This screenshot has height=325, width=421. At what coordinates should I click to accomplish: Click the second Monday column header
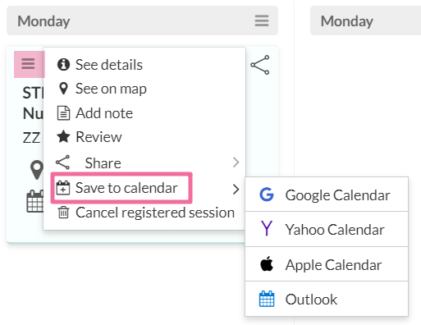(x=365, y=21)
